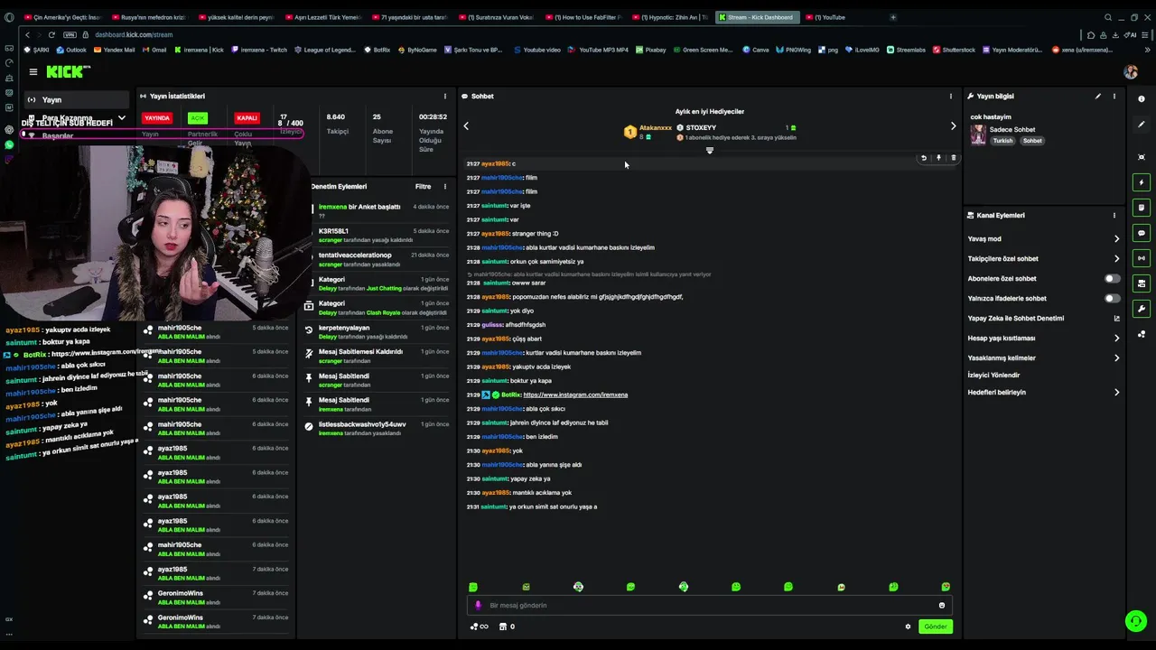
Task: Open chat settings gear icon
Action: [908, 627]
